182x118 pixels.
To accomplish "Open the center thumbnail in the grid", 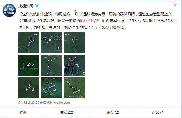I will tap(52, 65).
